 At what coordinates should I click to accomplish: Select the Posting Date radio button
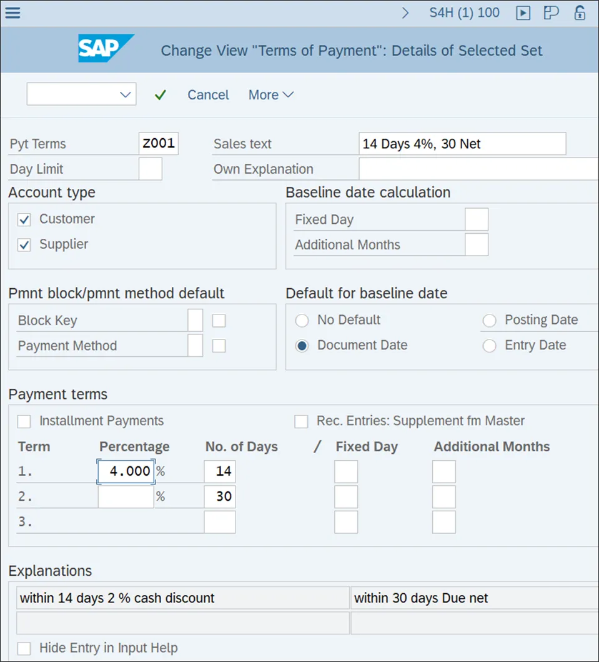coord(490,321)
